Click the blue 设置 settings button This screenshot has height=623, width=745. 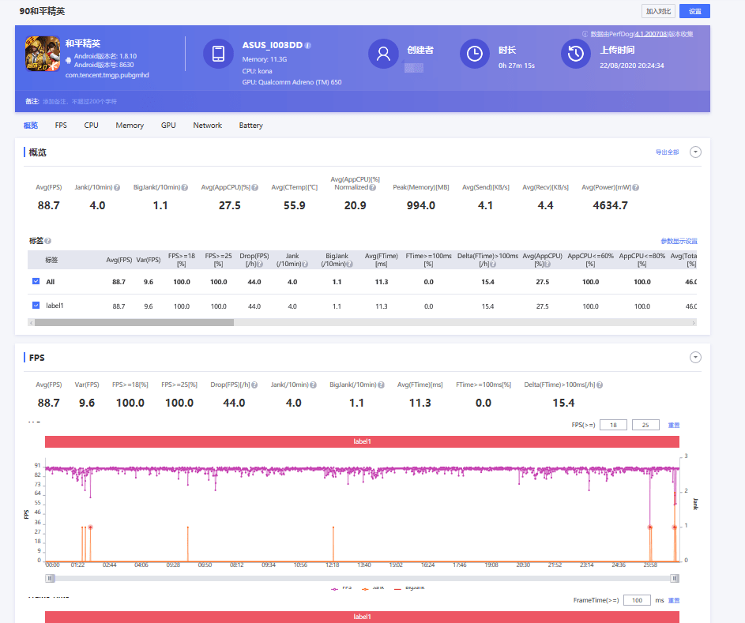(694, 11)
